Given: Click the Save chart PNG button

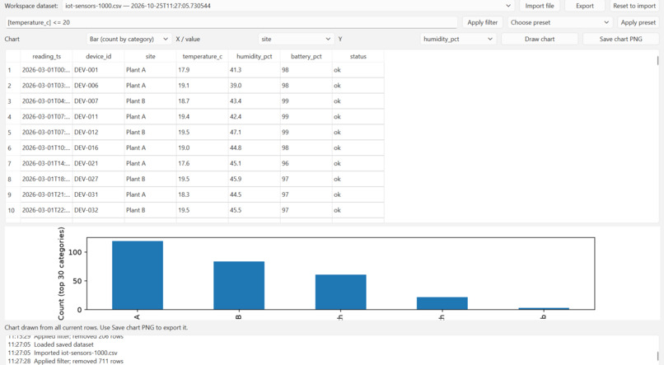Looking at the screenshot, I should tap(621, 39).
